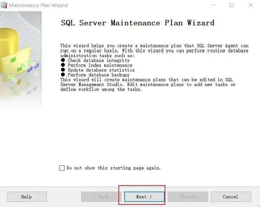Click the disabled Finish button

[x=187, y=197]
